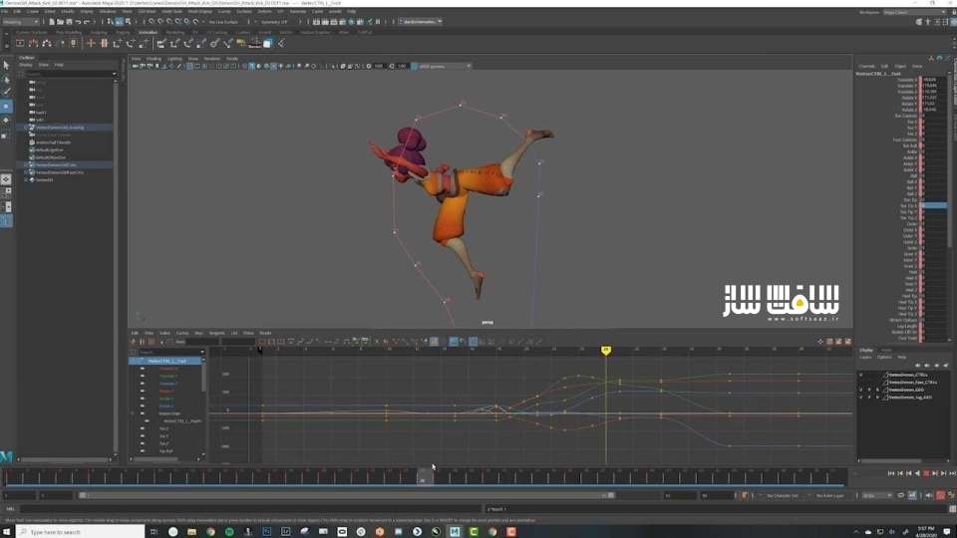Select the Scale tool in the toolbox
Image resolution: width=957 pixels, height=538 pixels.
coord(6,134)
